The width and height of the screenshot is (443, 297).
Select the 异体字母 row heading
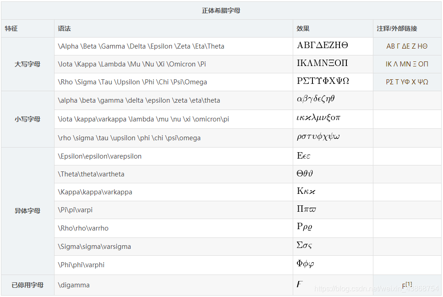(27, 211)
